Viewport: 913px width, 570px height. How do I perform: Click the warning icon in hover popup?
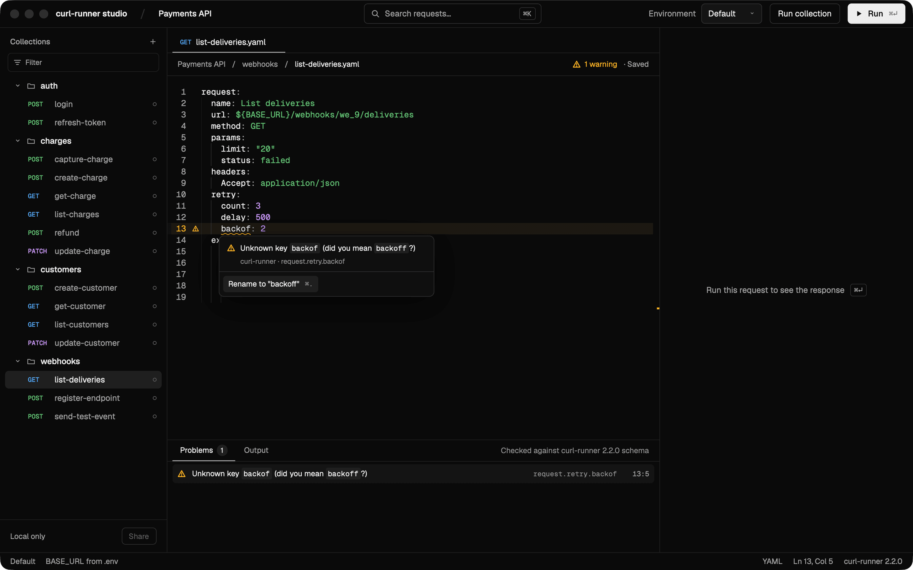click(x=231, y=248)
